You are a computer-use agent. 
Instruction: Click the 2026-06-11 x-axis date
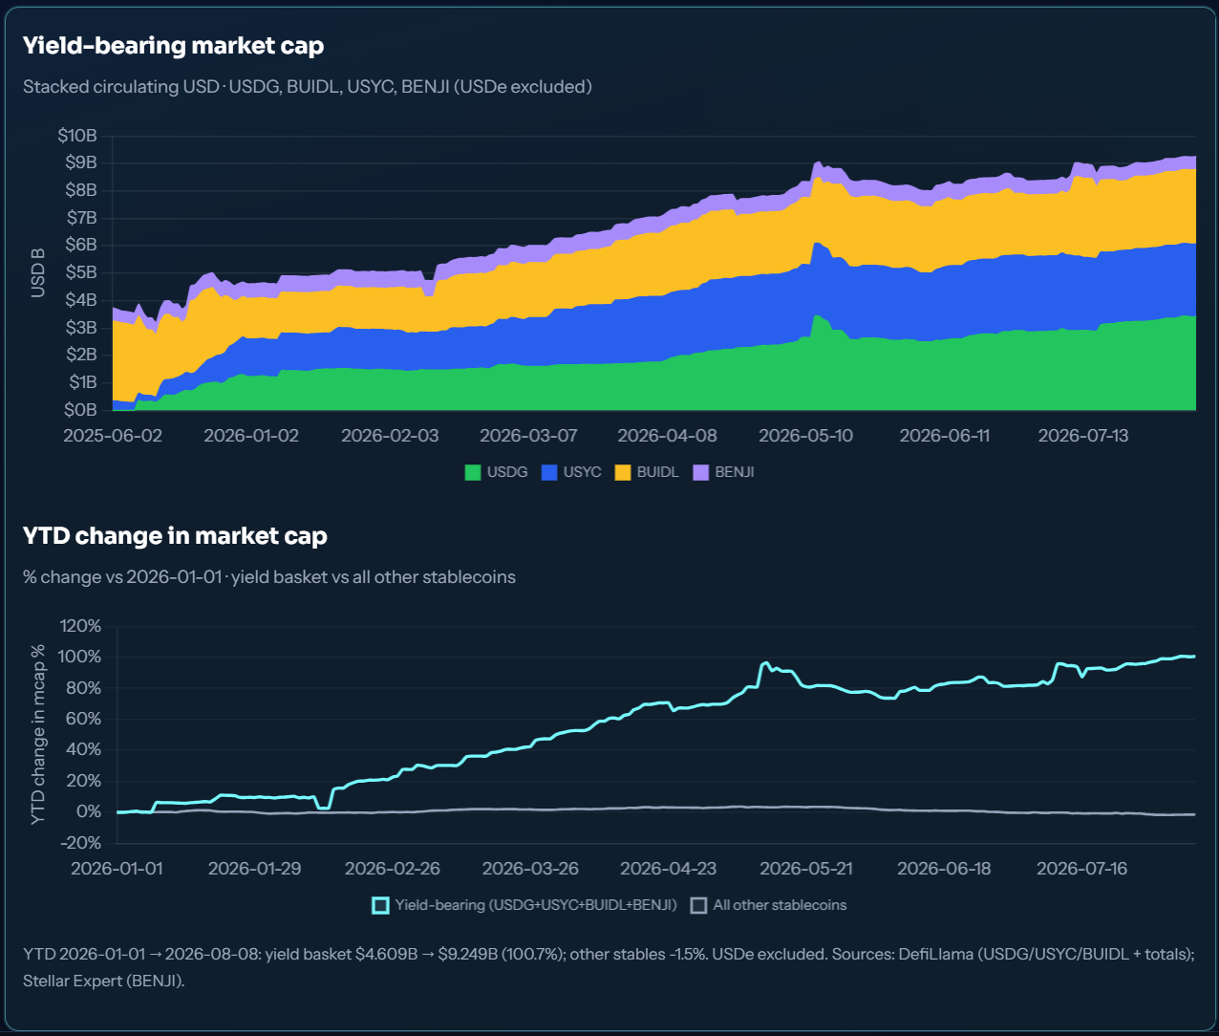(945, 436)
